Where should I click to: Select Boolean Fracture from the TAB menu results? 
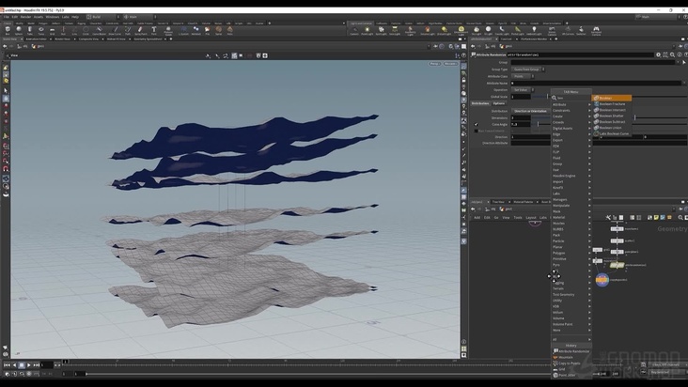coord(614,105)
